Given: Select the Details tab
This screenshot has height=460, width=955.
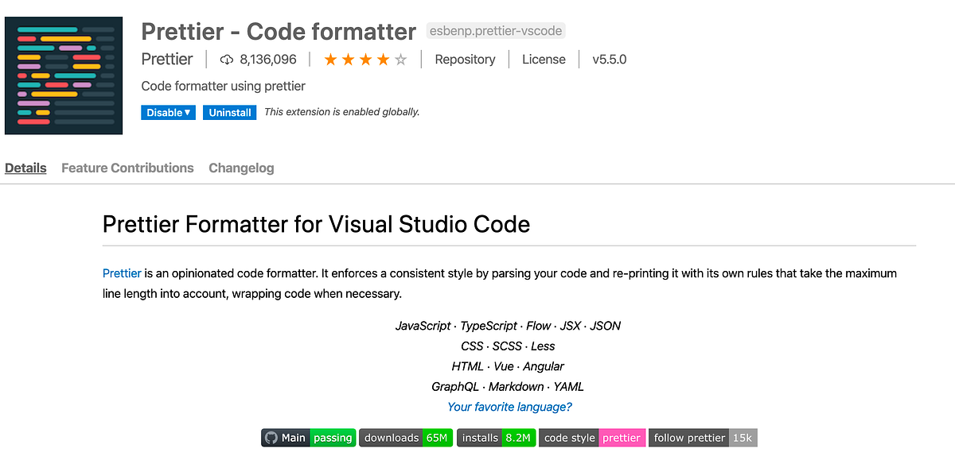Looking at the screenshot, I should pos(25,168).
